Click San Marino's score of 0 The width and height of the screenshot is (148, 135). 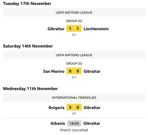70,71
